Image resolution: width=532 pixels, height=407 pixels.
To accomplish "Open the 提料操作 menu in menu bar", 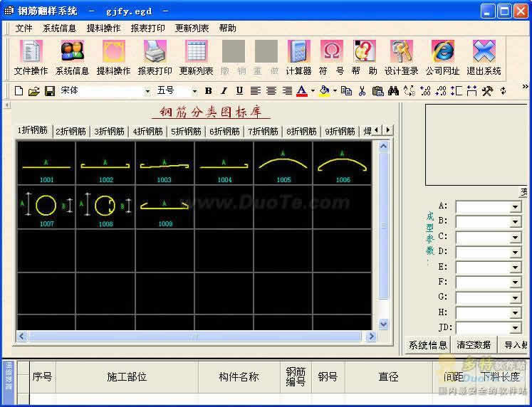I will [x=103, y=28].
